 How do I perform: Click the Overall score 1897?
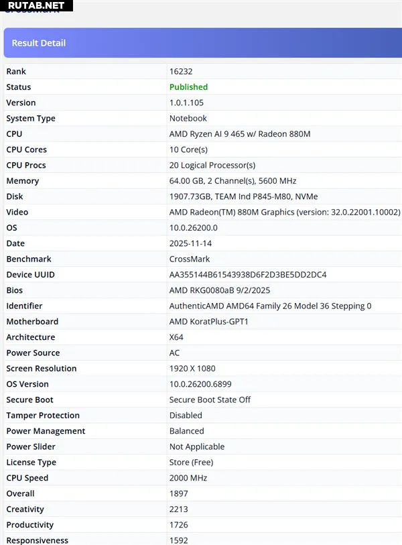(x=178, y=494)
